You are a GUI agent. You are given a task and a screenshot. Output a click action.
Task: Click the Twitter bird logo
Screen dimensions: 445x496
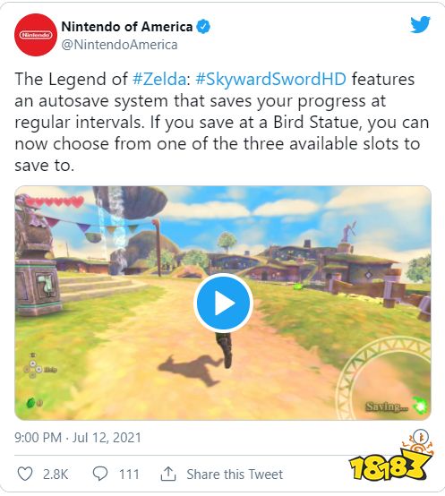(420, 24)
